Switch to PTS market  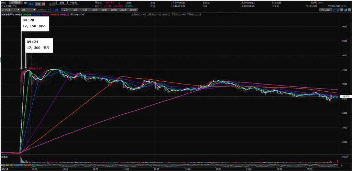tap(38, 4)
